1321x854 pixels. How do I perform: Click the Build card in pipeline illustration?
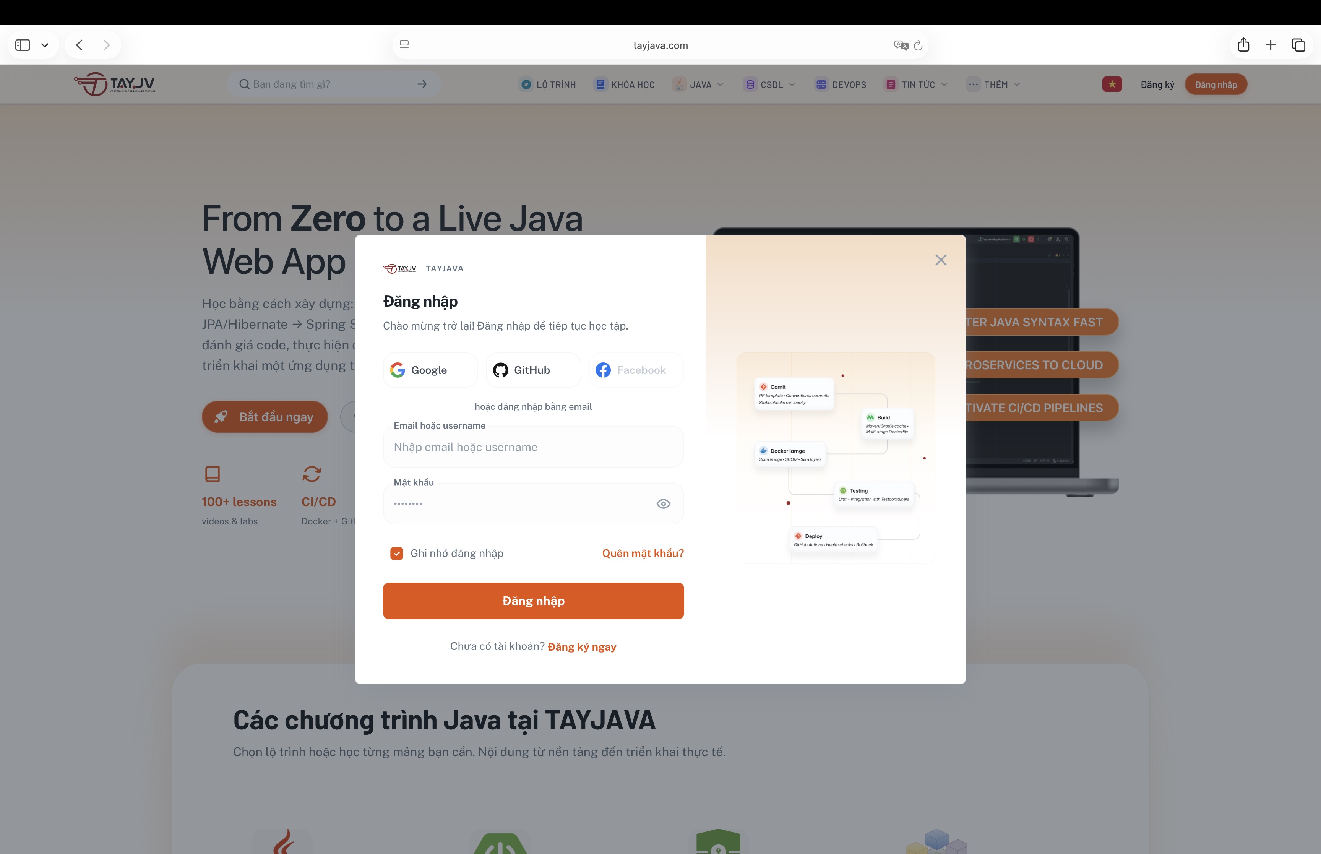888,424
